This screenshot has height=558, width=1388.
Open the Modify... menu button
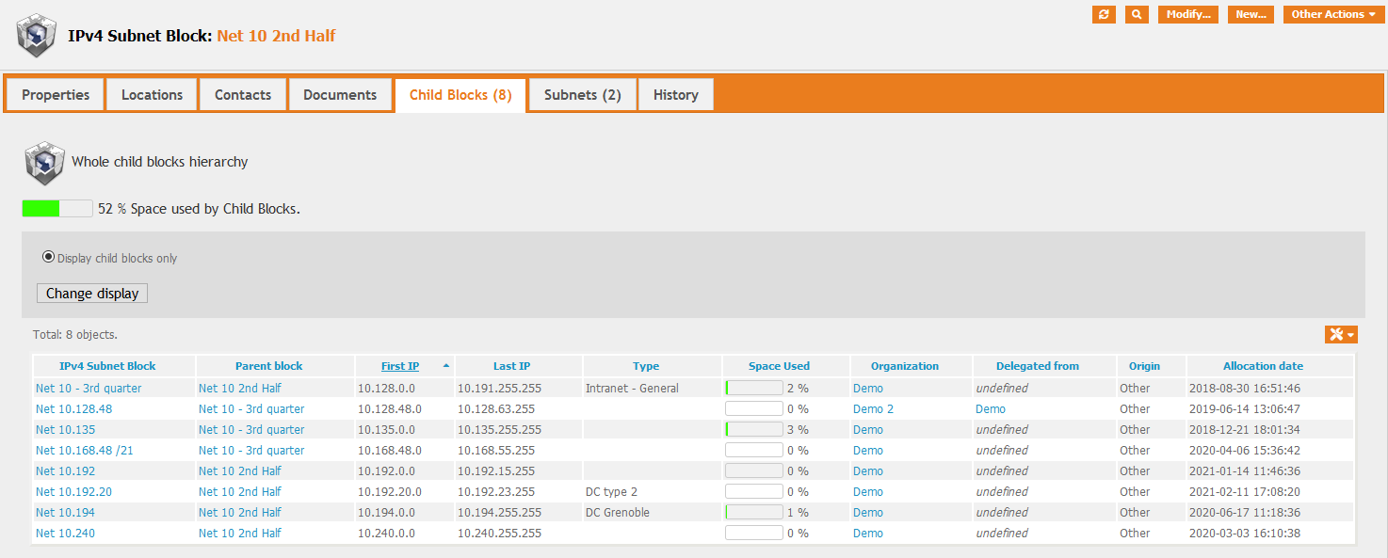click(1187, 14)
